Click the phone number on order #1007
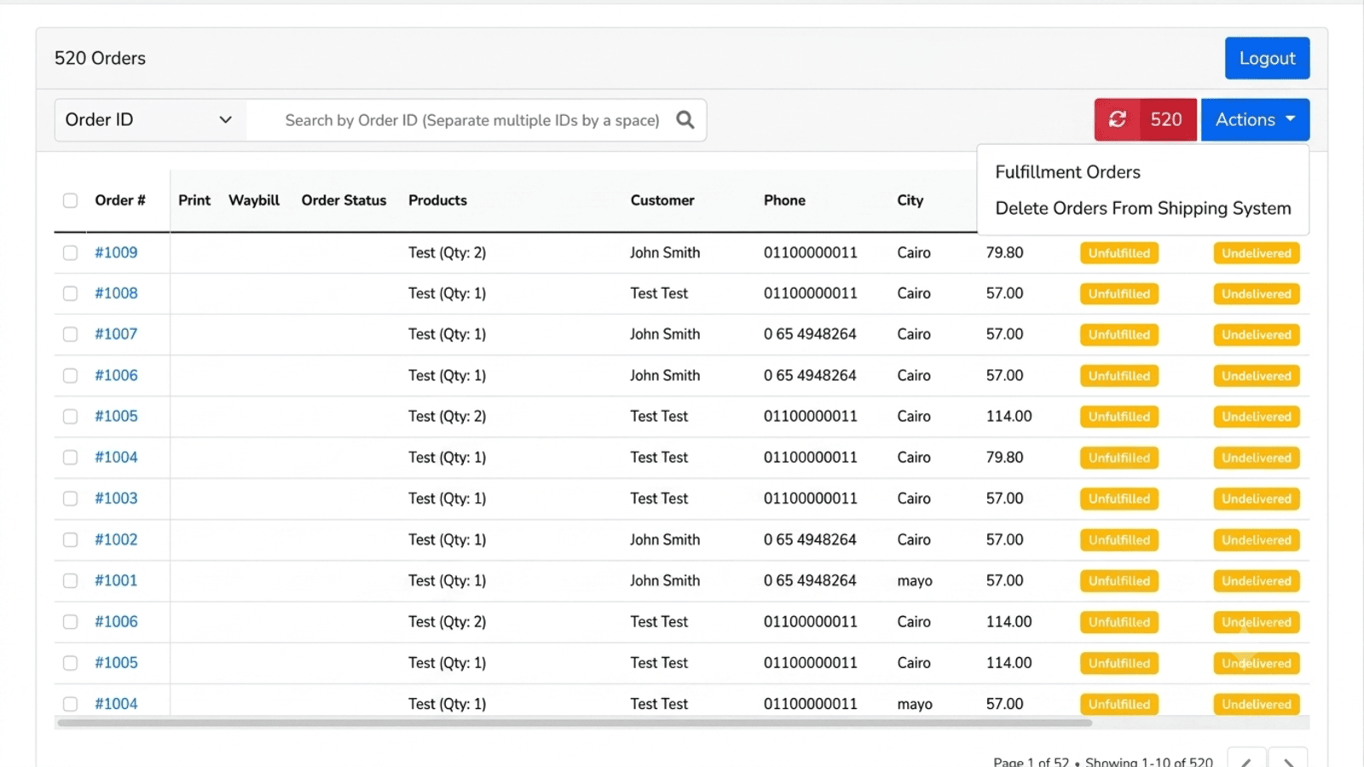This screenshot has height=767, width=1364. pyautogui.click(x=810, y=334)
